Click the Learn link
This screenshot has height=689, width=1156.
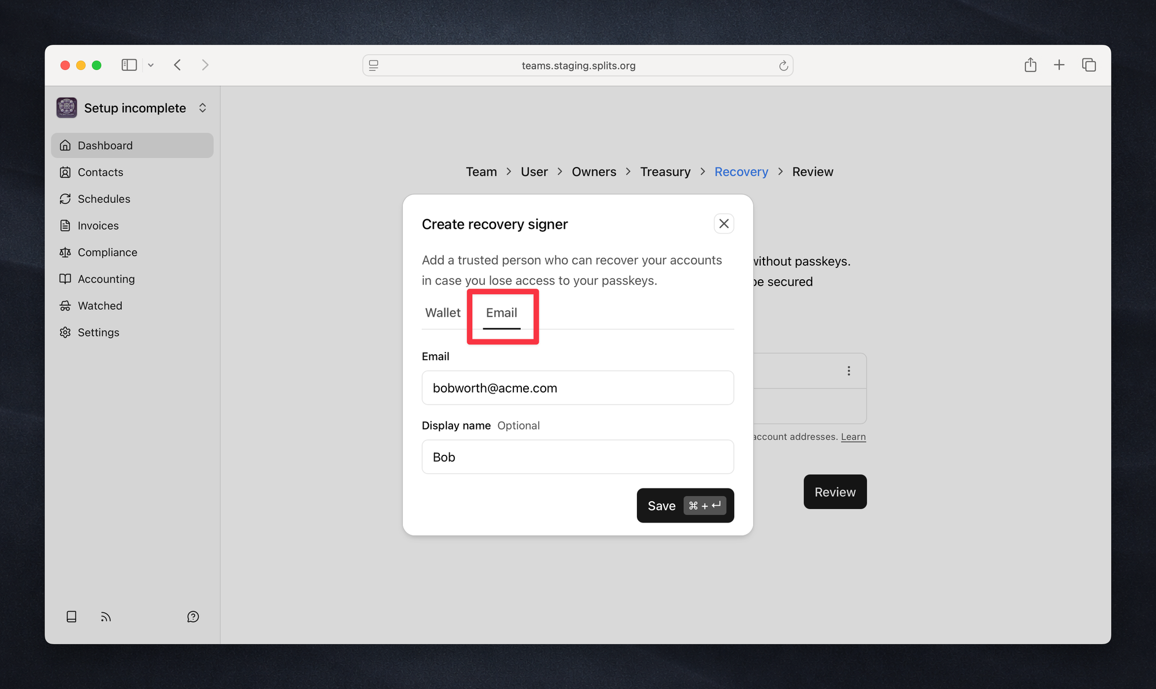coord(853,437)
